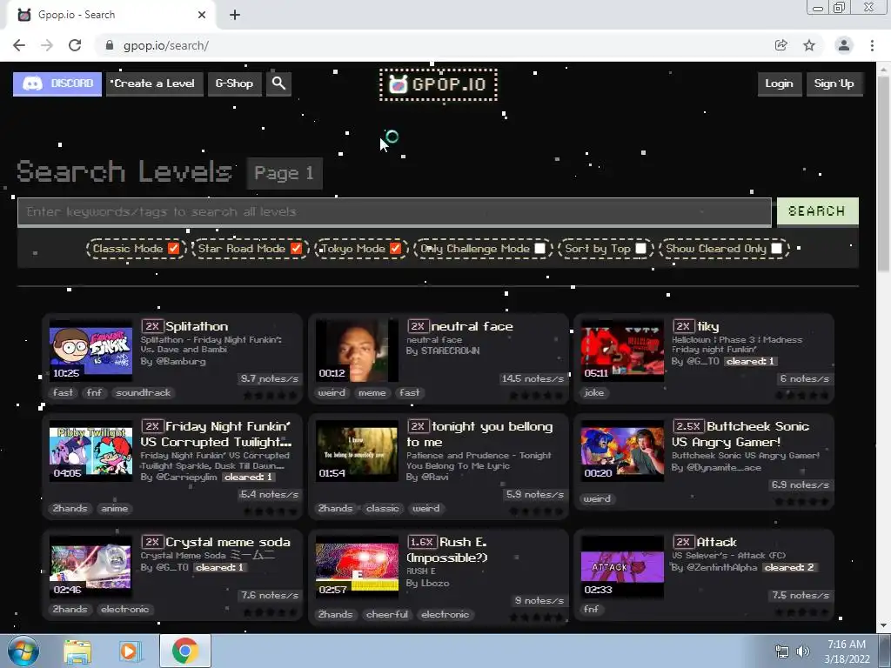The image size is (891, 668).
Task: Open Buttcheek Sonic level thumbnail
Action: pos(622,451)
